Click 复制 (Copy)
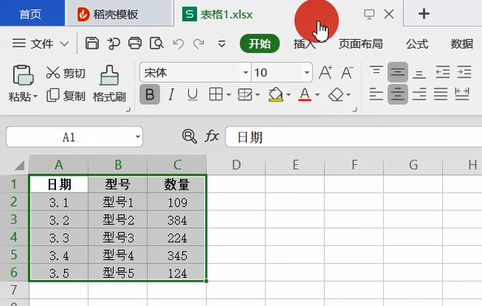 66,96
